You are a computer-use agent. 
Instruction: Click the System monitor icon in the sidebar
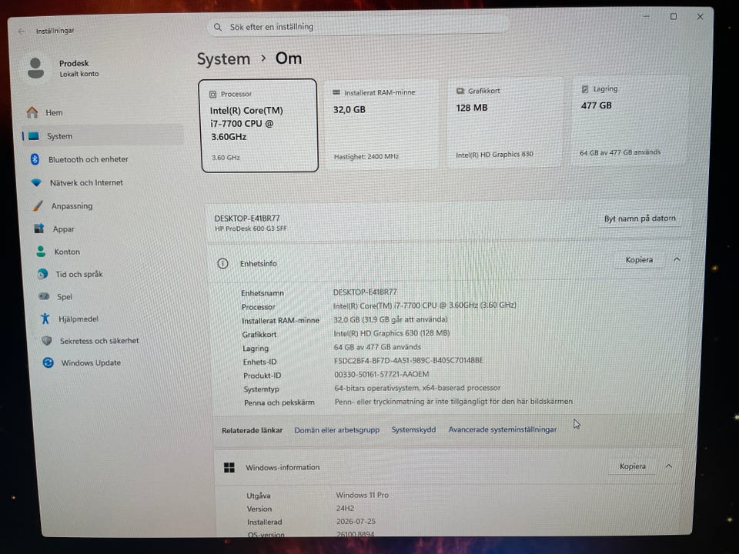coord(33,136)
